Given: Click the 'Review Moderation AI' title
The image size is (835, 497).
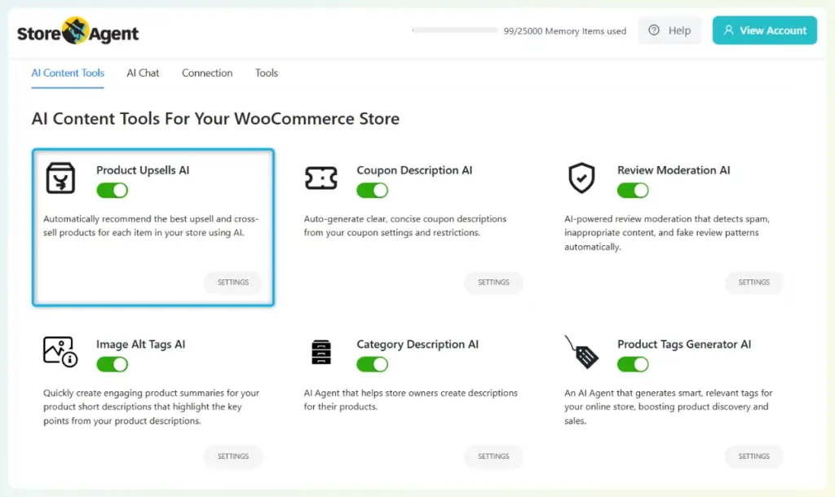Looking at the screenshot, I should pyautogui.click(x=674, y=170).
